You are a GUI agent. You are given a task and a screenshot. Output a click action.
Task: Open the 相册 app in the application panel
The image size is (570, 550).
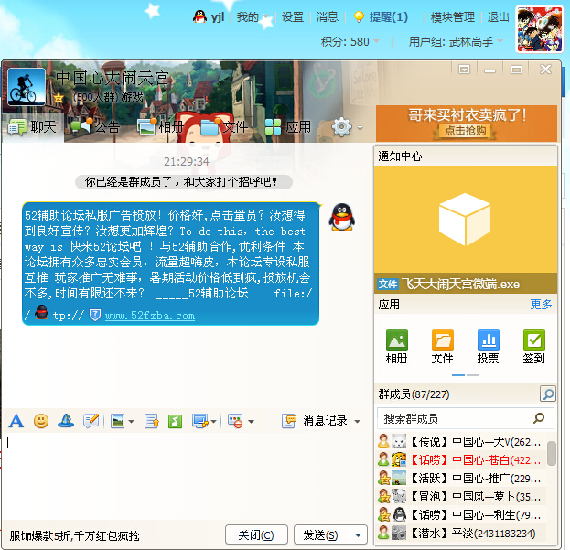[396, 347]
